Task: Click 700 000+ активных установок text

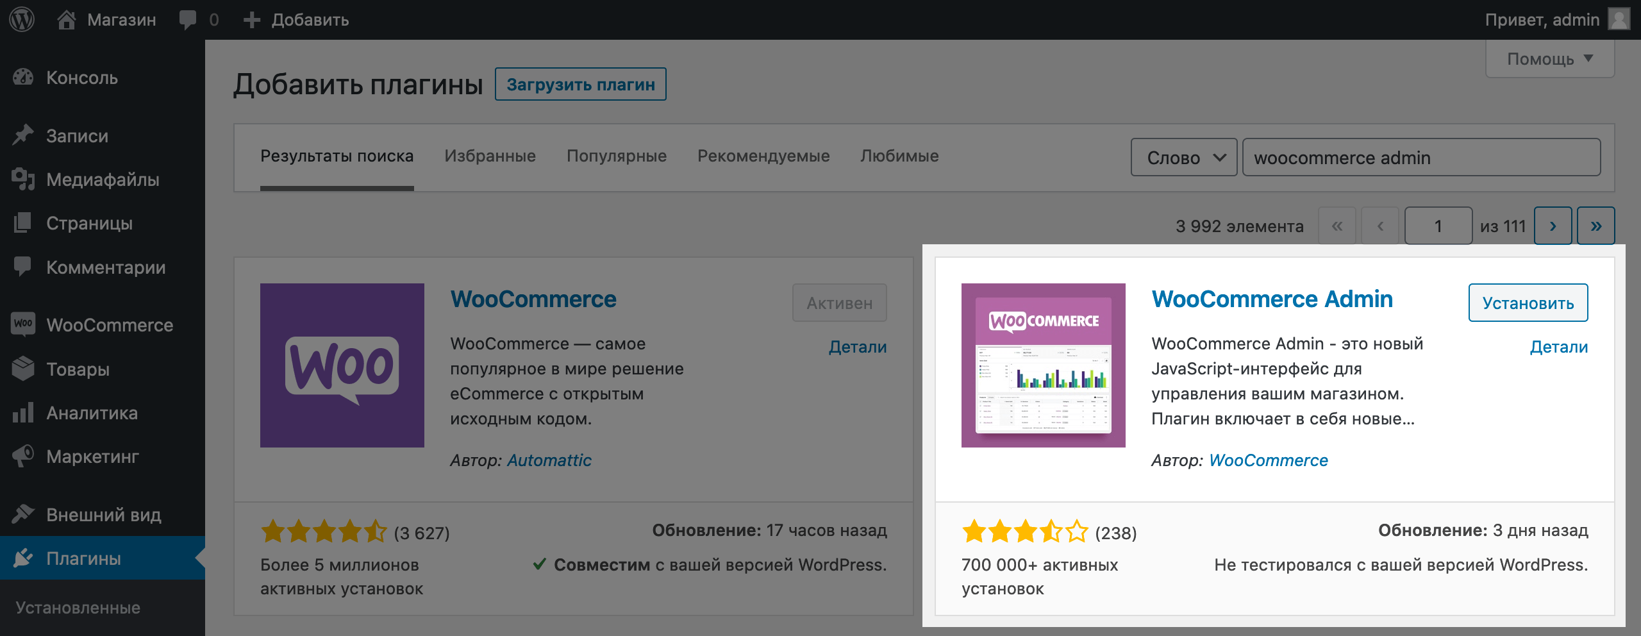Action: (1040, 576)
